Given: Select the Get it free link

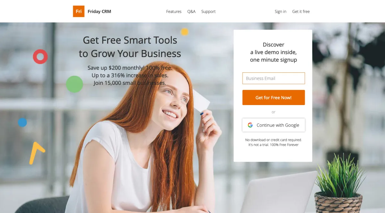Looking at the screenshot, I should pyautogui.click(x=301, y=12).
